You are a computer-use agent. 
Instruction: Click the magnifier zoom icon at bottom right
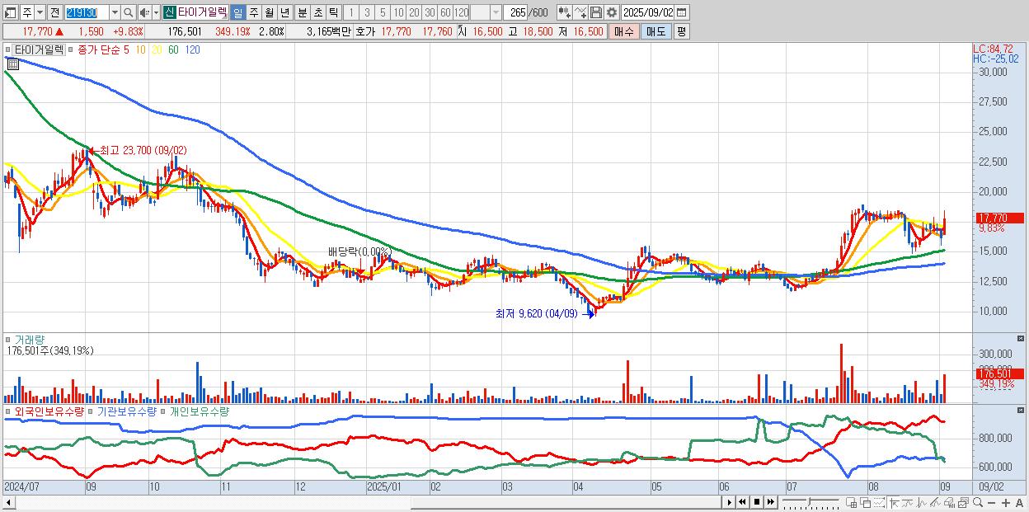[978, 503]
